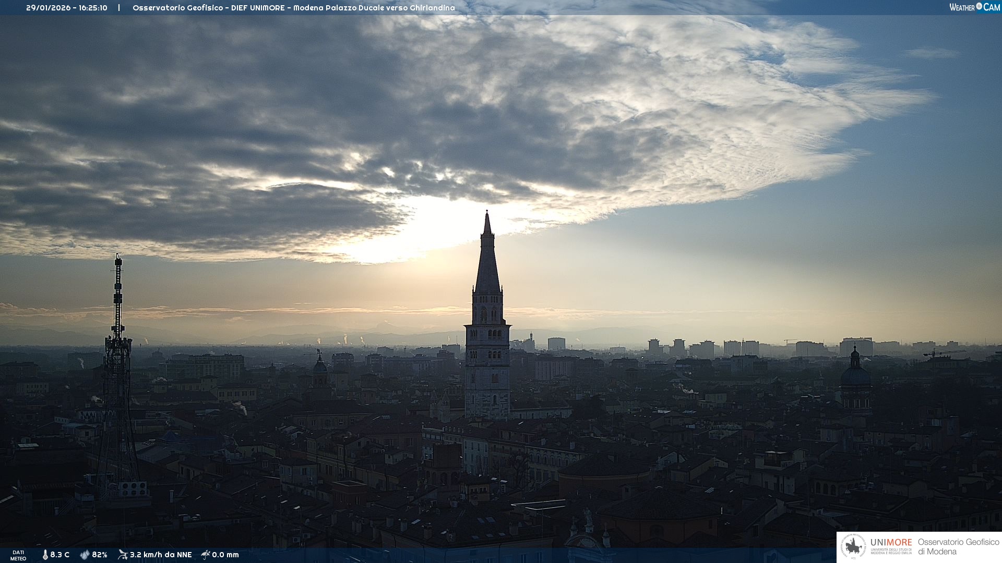Click Osservatorio Geofisico di Modena logo text
Image resolution: width=1002 pixels, height=563 pixels.
[x=958, y=547]
